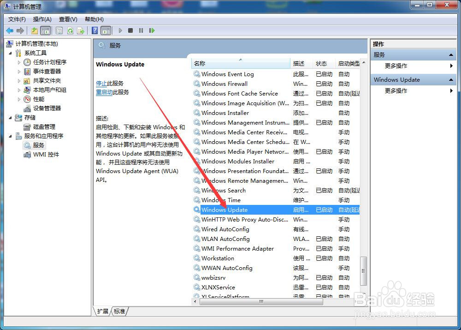Select the WMI 控件 tree node
The image size is (461, 330).
click(46, 154)
